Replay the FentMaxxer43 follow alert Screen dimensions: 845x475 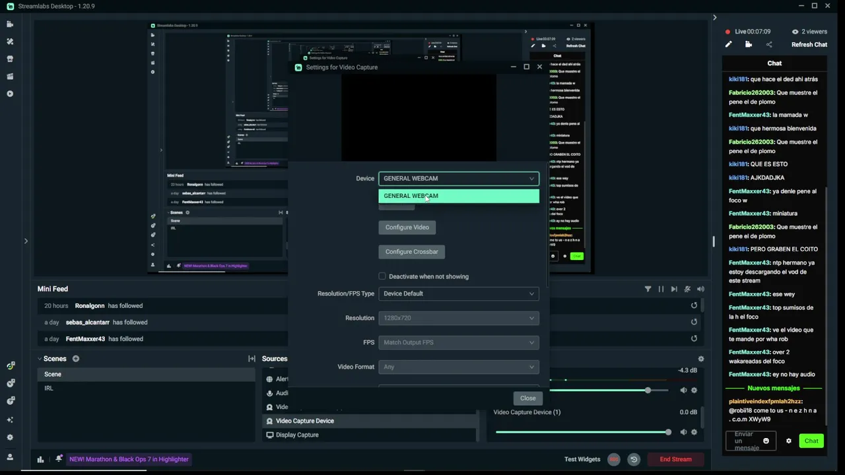coord(694,338)
